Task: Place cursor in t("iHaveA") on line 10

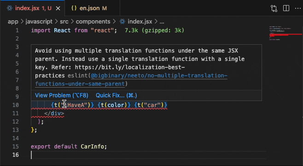Action: pyautogui.click(x=72, y=105)
